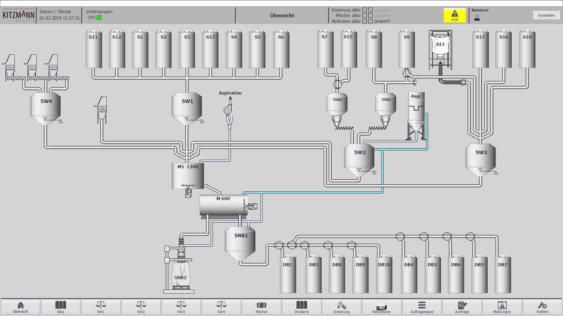Open the Dosierung tab
Screen dimensions: 563x316
pos(342,307)
